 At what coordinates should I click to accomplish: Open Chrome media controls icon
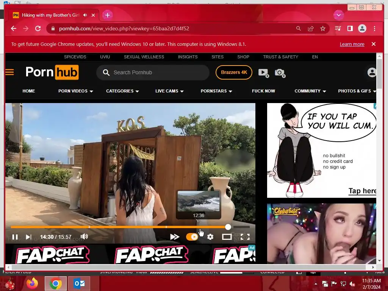click(338, 28)
